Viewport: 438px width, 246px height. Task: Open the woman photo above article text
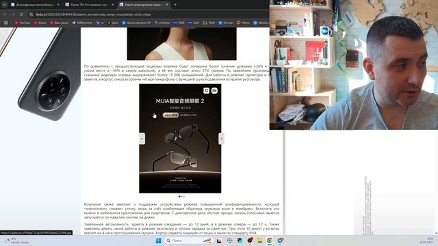(x=181, y=44)
